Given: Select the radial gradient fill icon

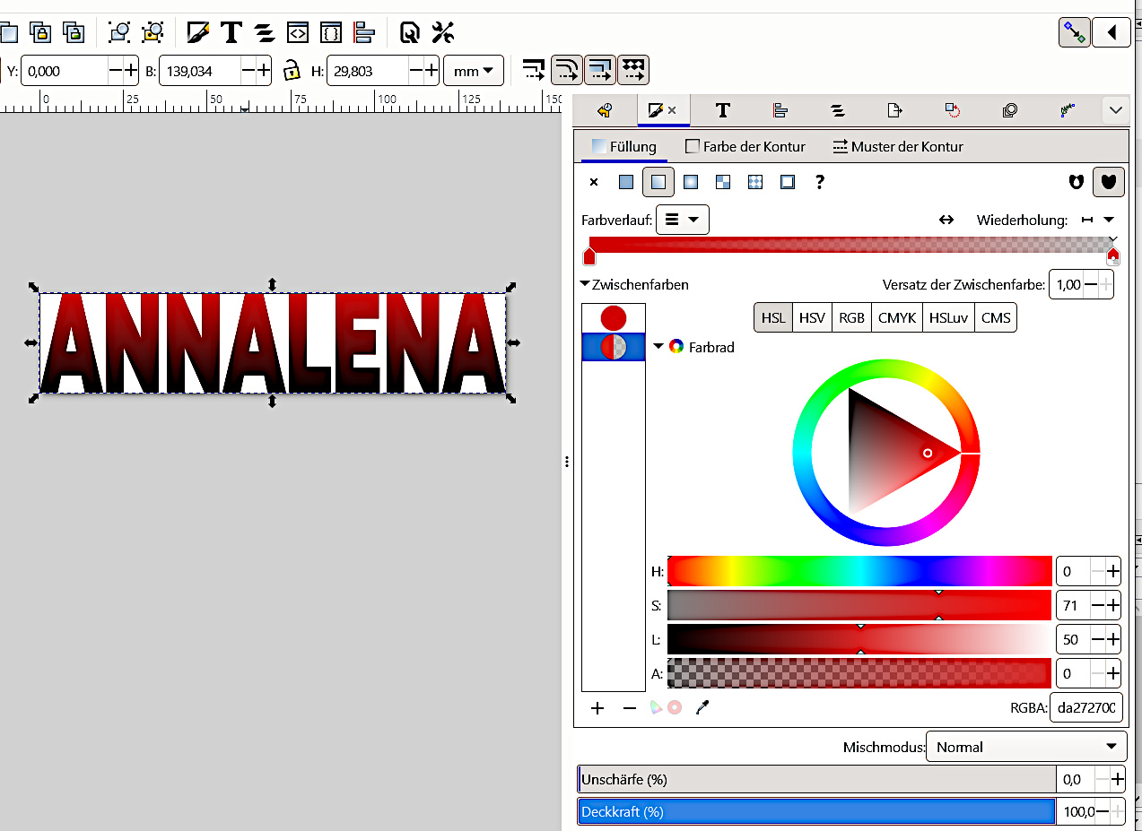Looking at the screenshot, I should (691, 182).
